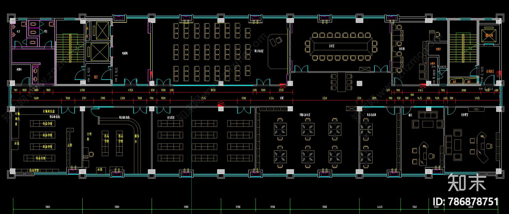Select the 5600 dimension text
Viewport: 509px width, 214px height.
(x=36, y=98)
